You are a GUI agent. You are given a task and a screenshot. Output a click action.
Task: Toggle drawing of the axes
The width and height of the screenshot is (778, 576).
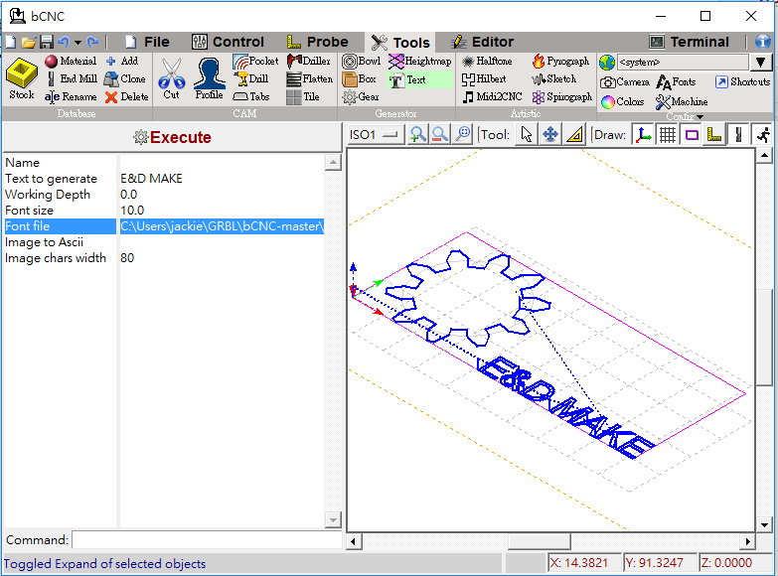[x=643, y=135]
